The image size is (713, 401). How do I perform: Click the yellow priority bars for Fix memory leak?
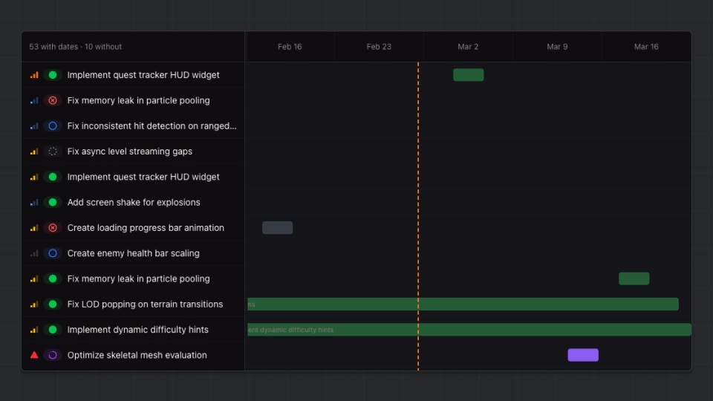34,278
